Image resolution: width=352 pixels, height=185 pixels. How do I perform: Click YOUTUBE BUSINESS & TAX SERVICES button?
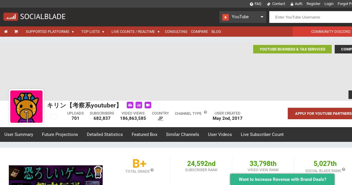(x=292, y=49)
